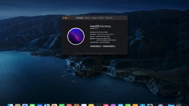Switch to the Support tab
189x106 pixels.
coord(101,18)
